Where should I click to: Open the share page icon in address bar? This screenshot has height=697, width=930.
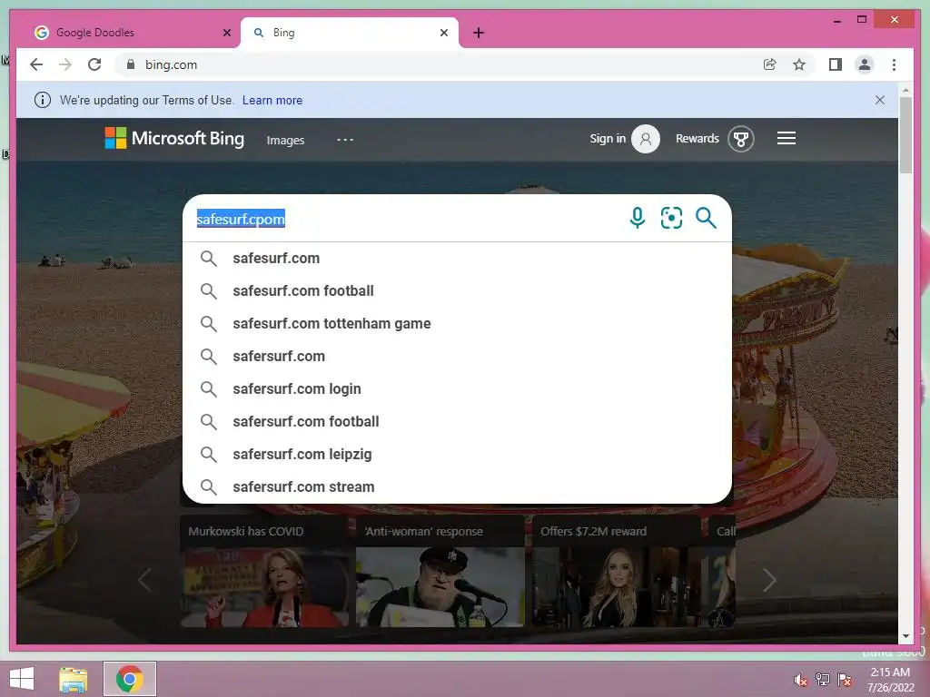[x=770, y=64]
